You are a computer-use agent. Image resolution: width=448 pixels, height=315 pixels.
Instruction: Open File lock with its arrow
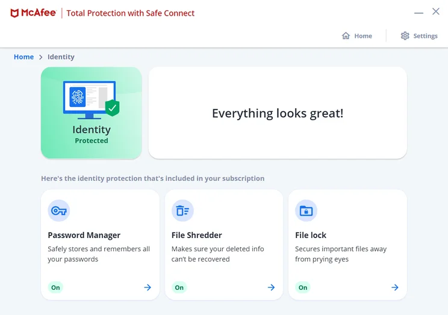[x=395, y=287]
